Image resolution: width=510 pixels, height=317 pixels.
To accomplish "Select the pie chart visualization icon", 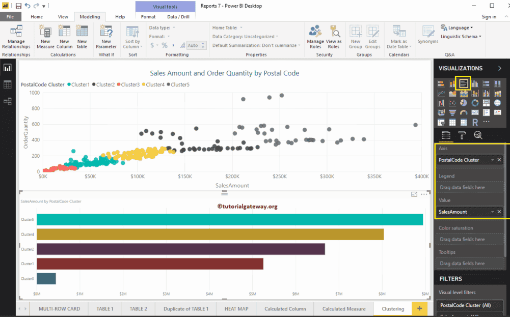I will pos(464,103).
